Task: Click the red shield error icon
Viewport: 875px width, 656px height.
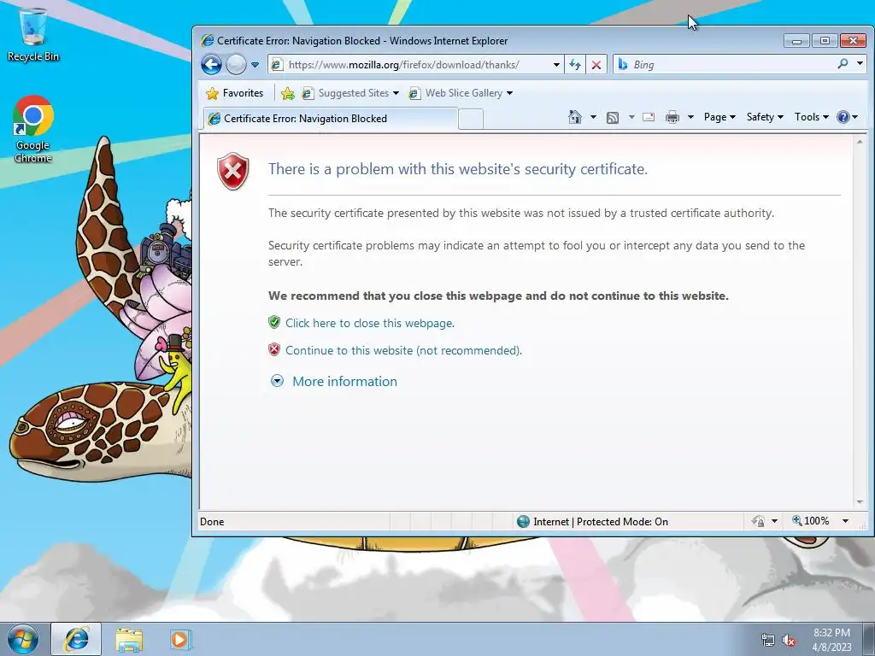Action: pyautogui.click(x=232, y=171)
